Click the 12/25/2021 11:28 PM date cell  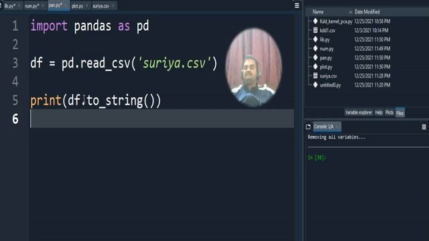(x=373, y=76)
